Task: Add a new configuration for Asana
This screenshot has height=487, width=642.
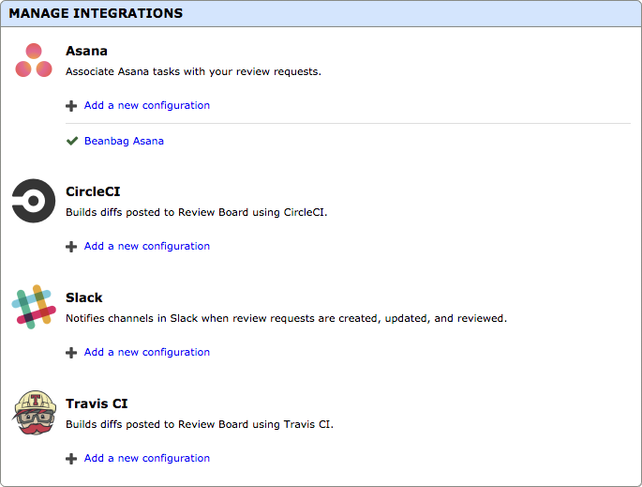Action: pyautogui.click(x=147, y=105)
